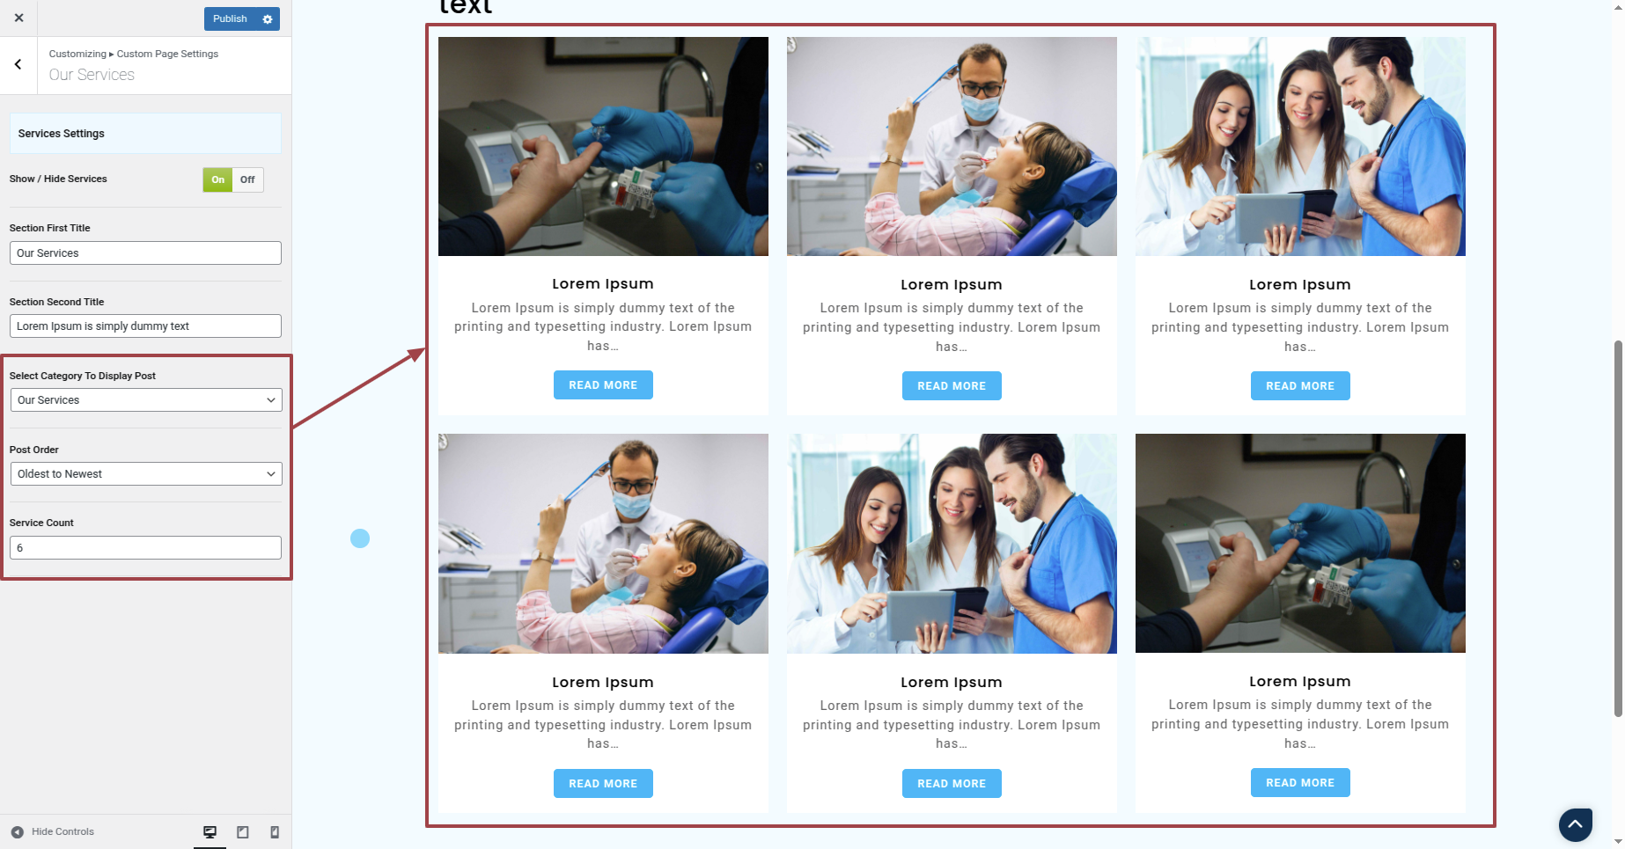Switch to desktop preview icon
The image size is (1625, 849).
(210, 831)
